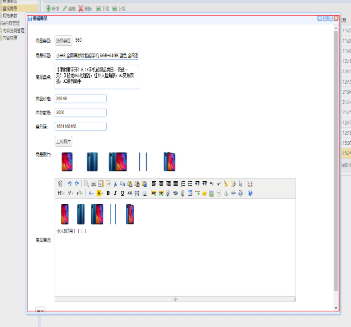Image resolution: width=351 pixels, height=327 pixels.
Task: Open the preview tool in editor
Action: point(86,184)
